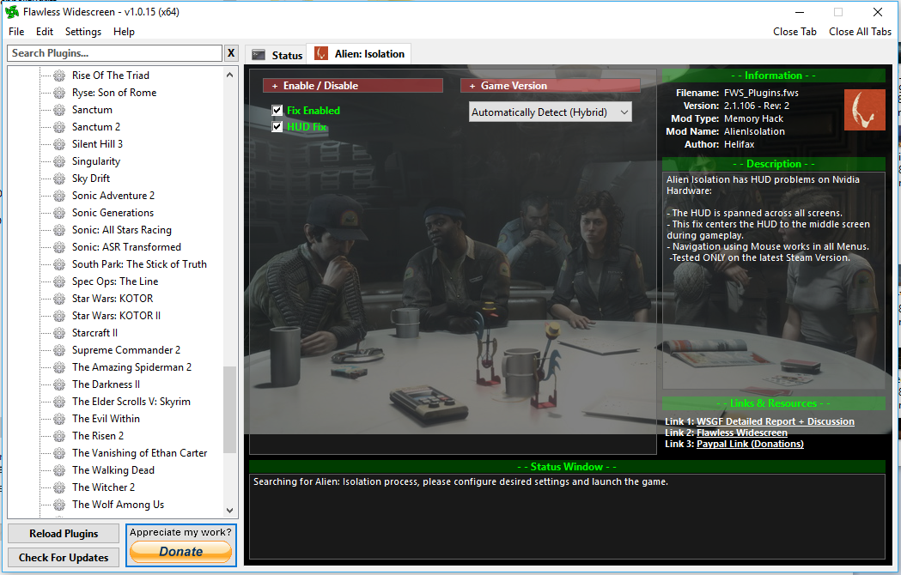Select The Walking Dead plugin
901x575 pixels.
[x=113, y=470]
